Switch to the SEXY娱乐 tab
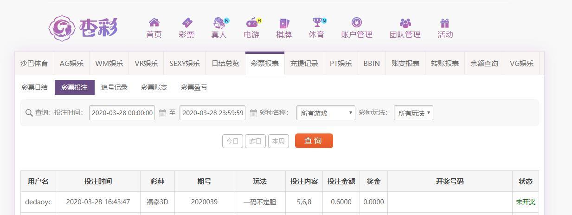 (x=185, y=63)
